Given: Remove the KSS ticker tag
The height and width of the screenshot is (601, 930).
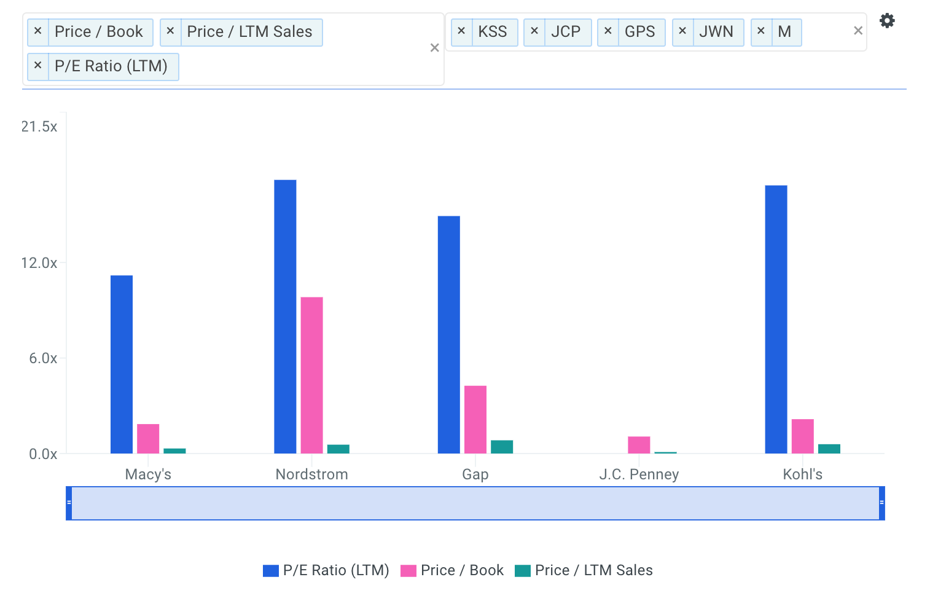Looking at the screenshot, I should (462, 32).
